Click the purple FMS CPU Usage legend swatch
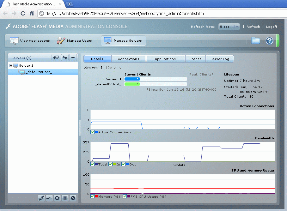 [129, 196]
